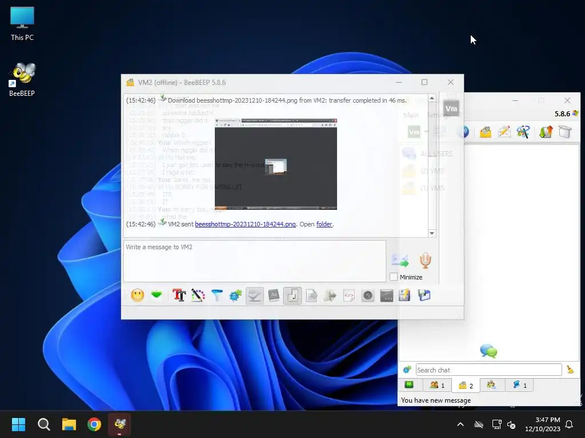Image resolution: width=585 pixels, height=438 pixels.
Task: Open the blue flag tab showing 1
Action: point(519,385)
